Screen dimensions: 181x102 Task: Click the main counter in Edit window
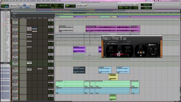pyautogui.click(x=44, y=5)
